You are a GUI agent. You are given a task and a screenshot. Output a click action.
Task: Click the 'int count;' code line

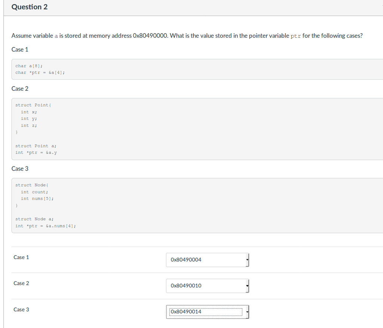tap(34, 192)
